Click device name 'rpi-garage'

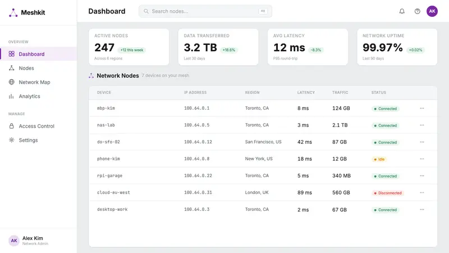point(109,175)
